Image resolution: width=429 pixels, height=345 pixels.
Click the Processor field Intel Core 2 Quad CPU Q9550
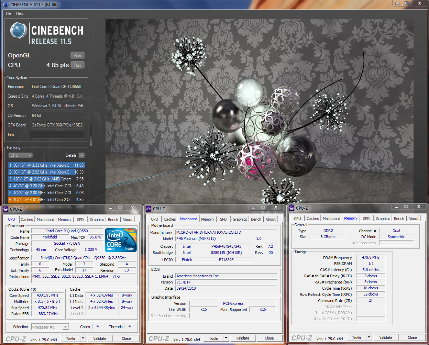point(57,87)
